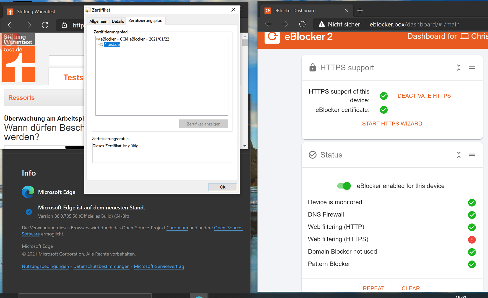488x298 pixels.
Task: Open the Tests tab on test.de
Action: click(x=73, y=78)
